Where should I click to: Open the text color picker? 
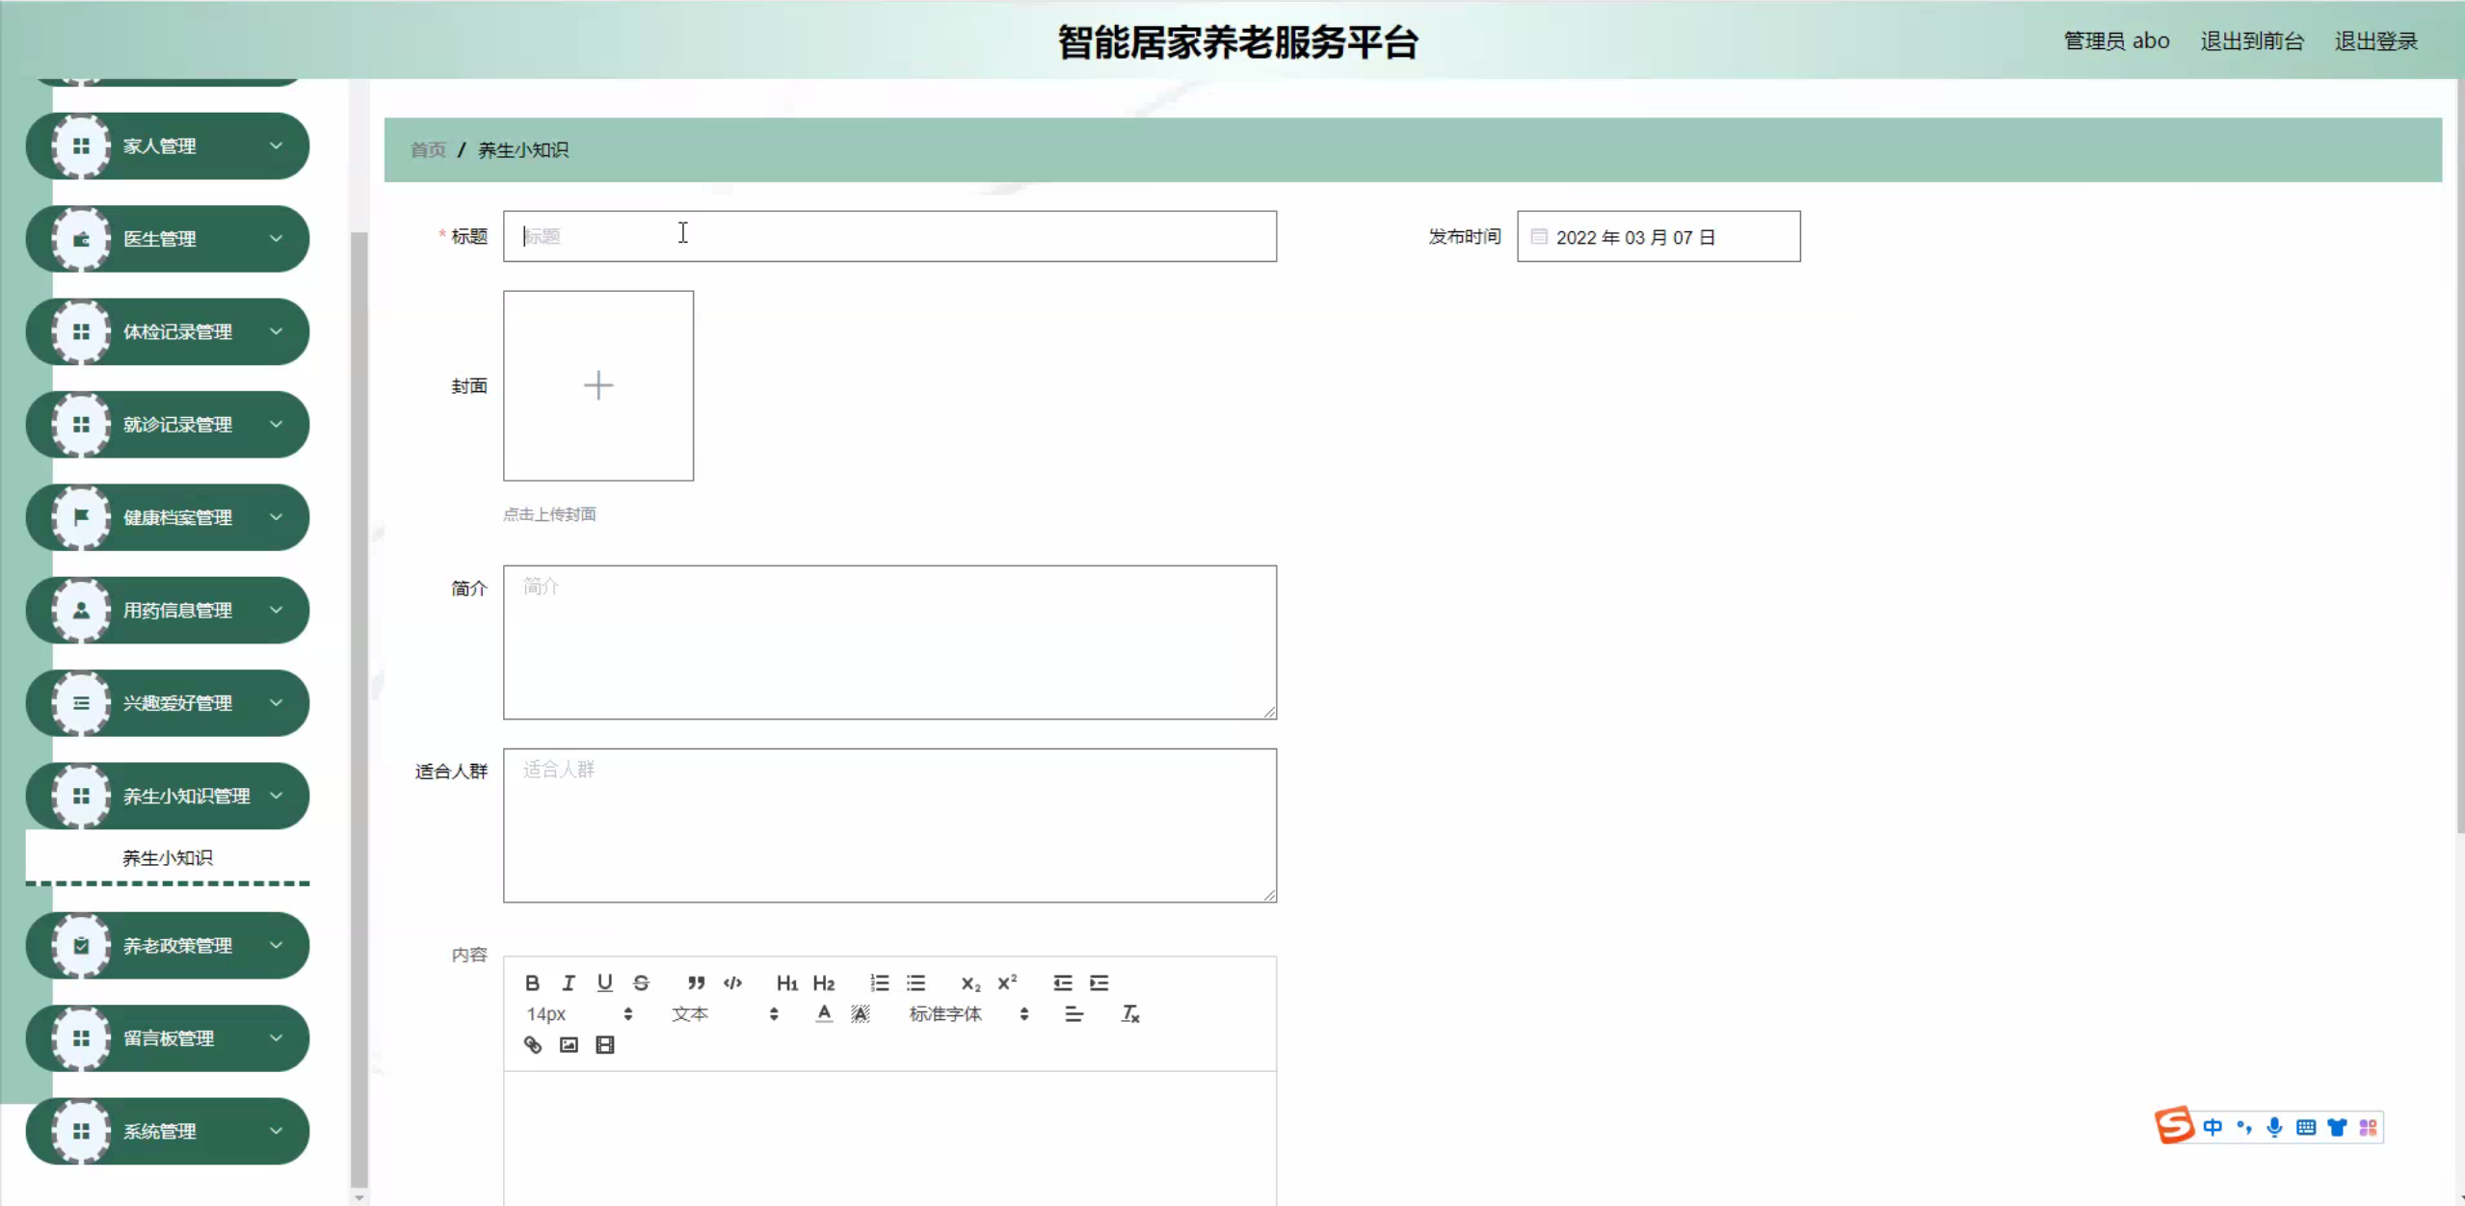824,1013
